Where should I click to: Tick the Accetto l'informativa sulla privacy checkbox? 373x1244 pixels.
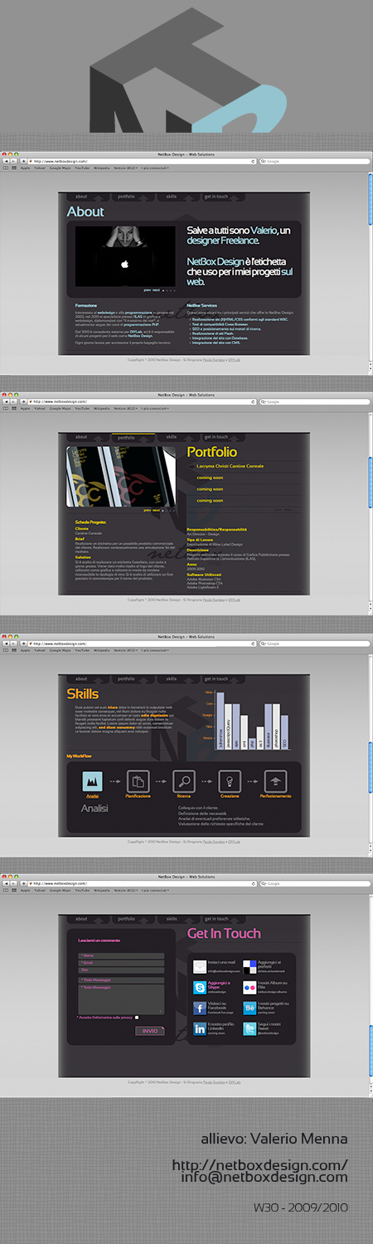pyautogui.click(x=137, y=1017)
